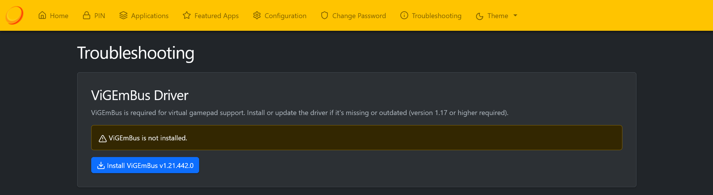
Task: Install ViGEmBus v1.21.442.0 button text
Action: [150, 166]
